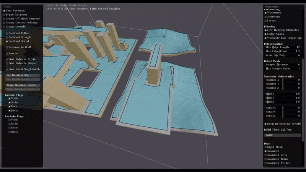Select Navmesh Invis draw mode
Viewport: 306px width, 172px height.
[x=276, y=155]
